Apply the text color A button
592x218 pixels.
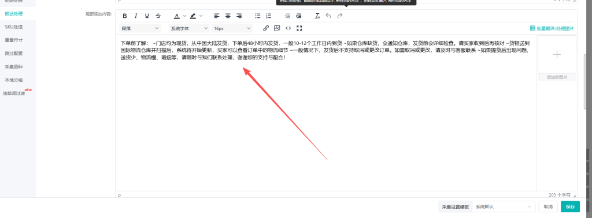177,16
